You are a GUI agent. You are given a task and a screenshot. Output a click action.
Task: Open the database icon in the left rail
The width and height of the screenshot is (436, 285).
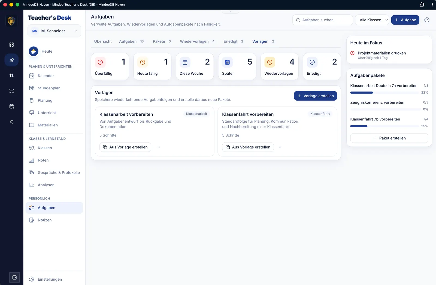coord(11,106)
